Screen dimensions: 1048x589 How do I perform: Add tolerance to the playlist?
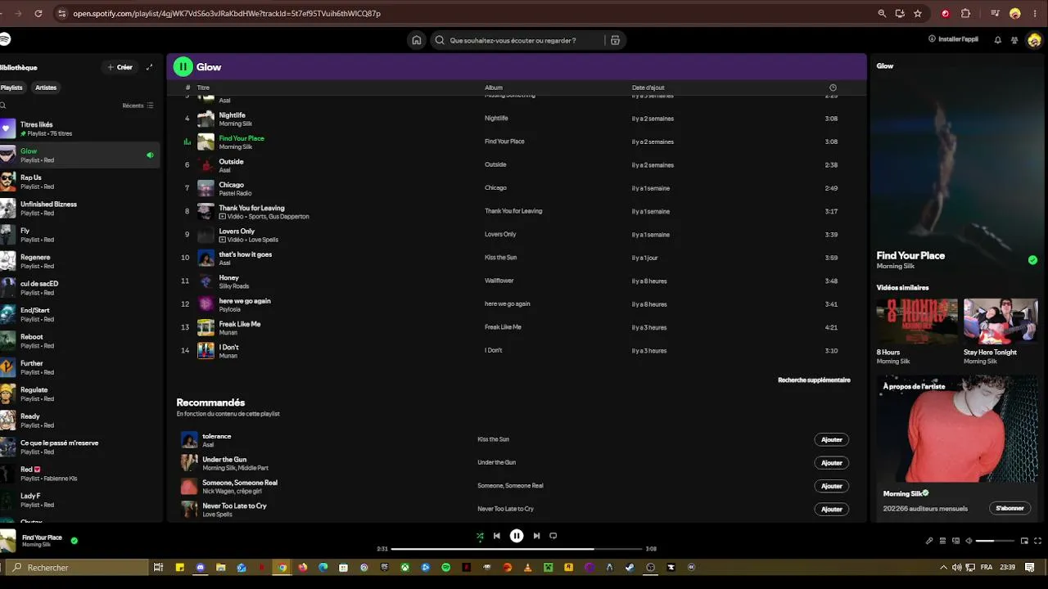tap(831, 439)
